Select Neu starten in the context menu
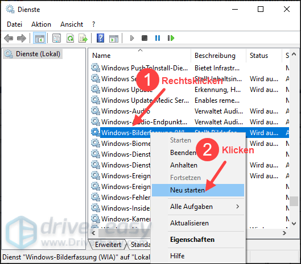The image size is (301, 264). tap(197, 190)
